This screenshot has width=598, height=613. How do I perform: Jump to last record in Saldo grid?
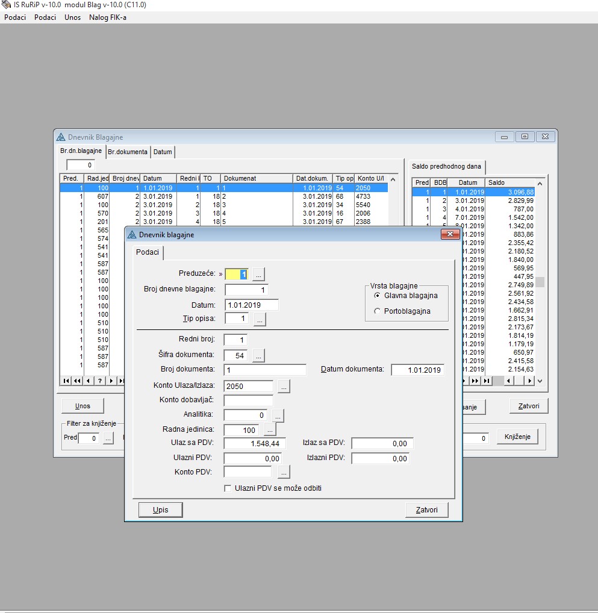[487, 381]
